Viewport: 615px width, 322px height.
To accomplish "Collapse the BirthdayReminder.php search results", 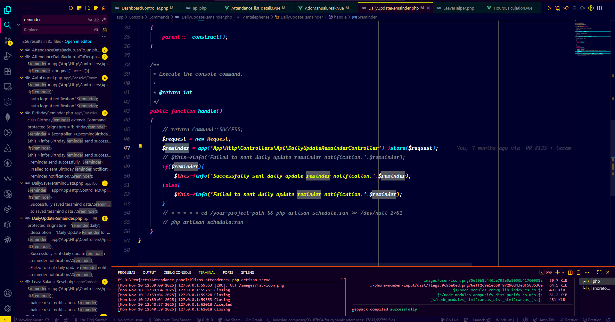I will (x=21, y=113).
